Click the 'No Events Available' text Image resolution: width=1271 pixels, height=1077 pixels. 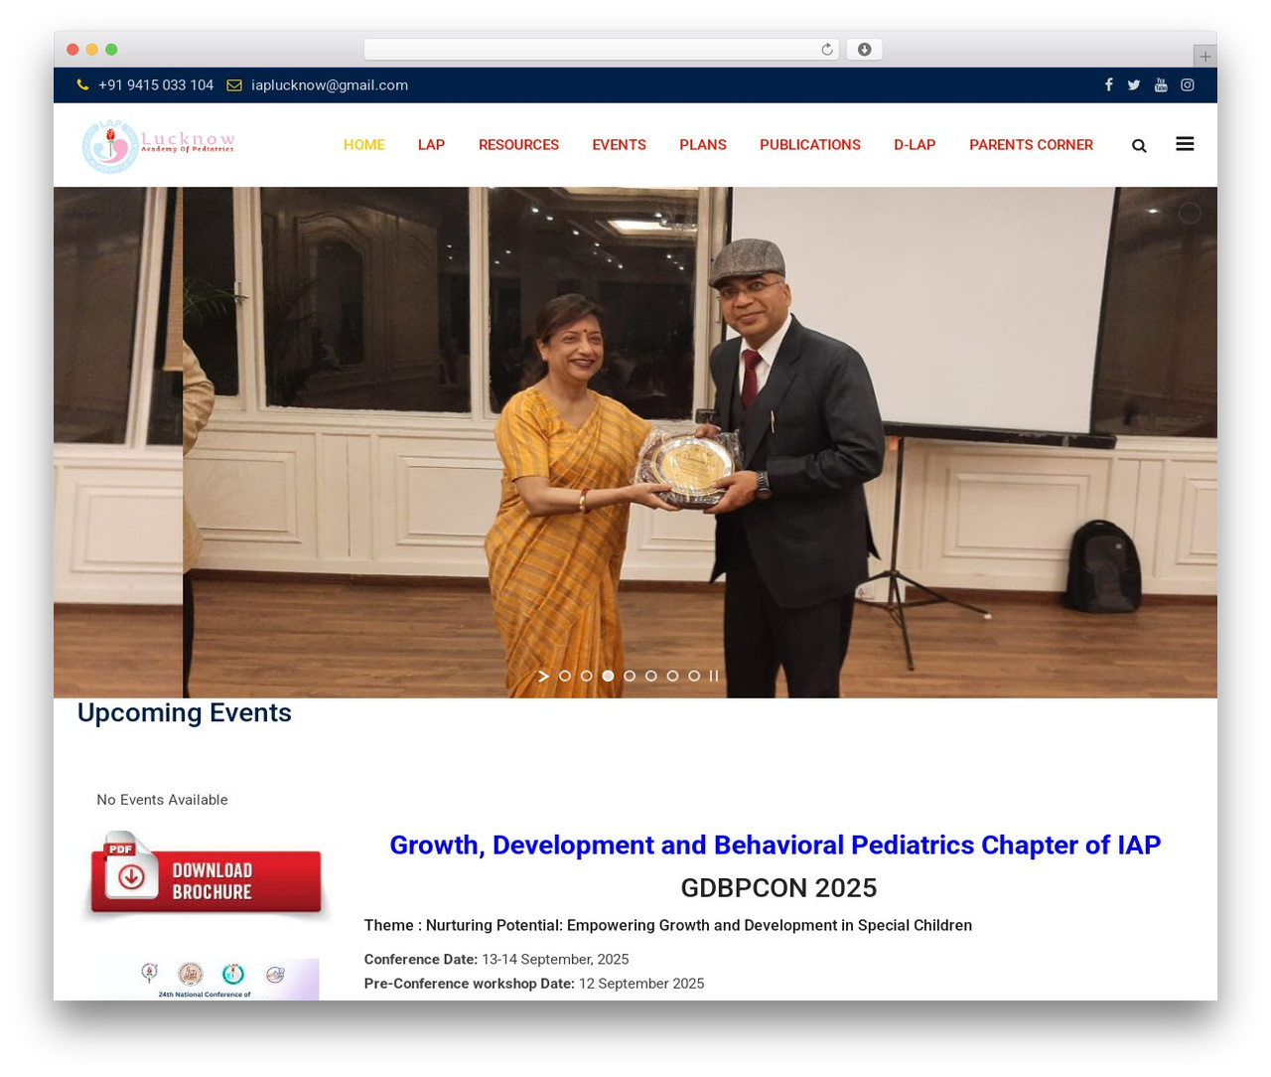pos(162,800)
